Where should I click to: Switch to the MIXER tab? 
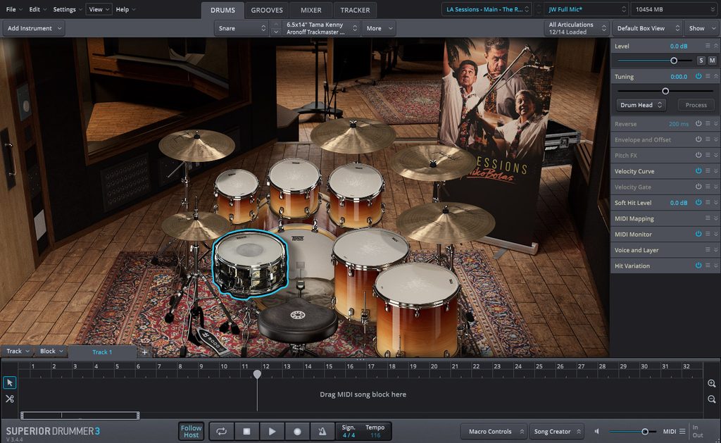coord(311,10)
